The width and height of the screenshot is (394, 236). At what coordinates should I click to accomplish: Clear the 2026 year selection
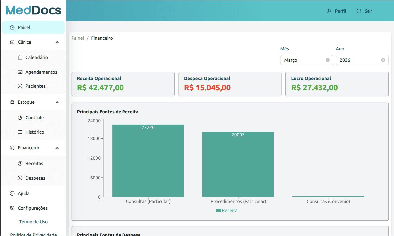point(383,60)
